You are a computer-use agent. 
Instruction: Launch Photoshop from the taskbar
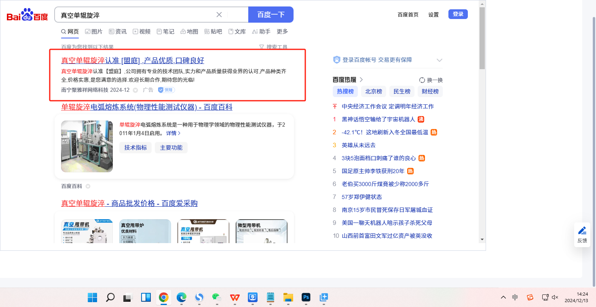coord(306,298)
